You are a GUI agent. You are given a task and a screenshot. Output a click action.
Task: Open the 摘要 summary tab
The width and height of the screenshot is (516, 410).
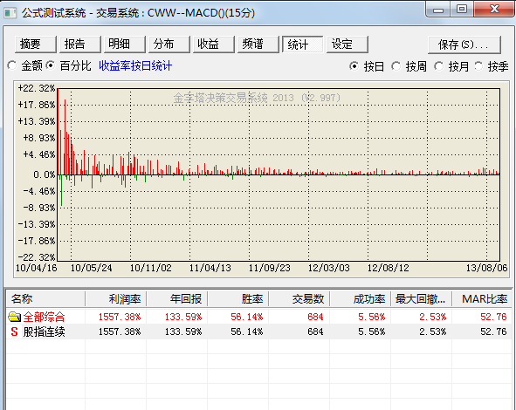point(36,44)
